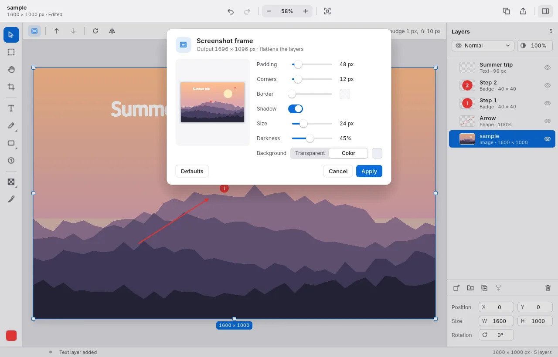Click the new layer group folder icon
This screenshot has height=357, width=558.
click(470, 288)
